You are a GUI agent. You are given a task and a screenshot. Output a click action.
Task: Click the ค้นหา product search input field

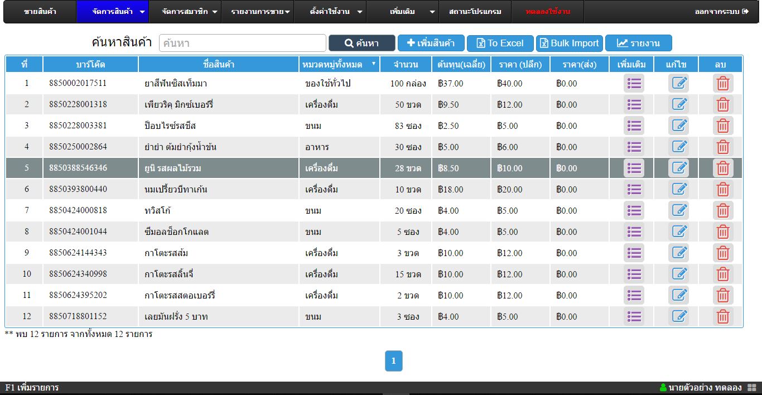pos(242,43)
